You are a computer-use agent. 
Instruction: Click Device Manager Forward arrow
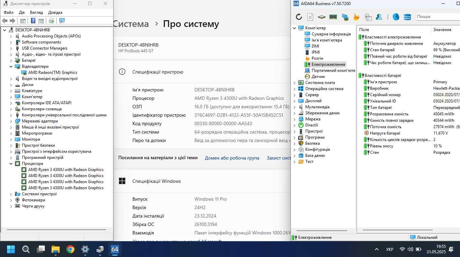click(x=12, y=21)
